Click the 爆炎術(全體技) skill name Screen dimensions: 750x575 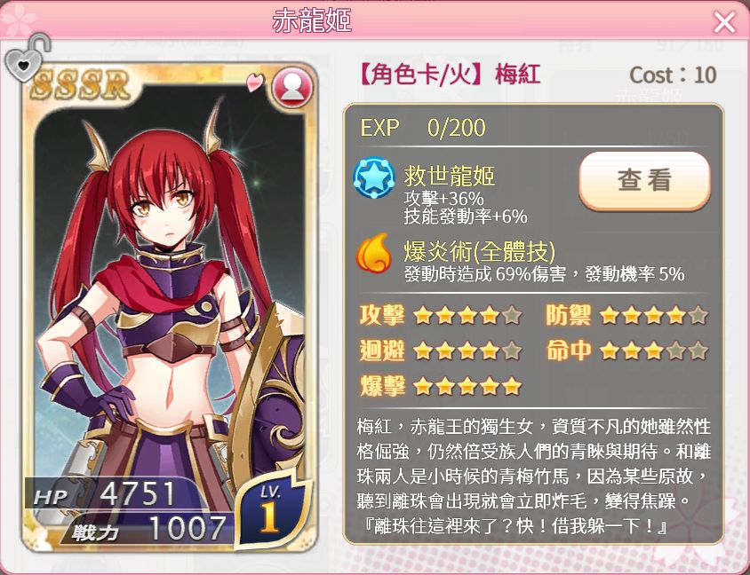point(480,251)
